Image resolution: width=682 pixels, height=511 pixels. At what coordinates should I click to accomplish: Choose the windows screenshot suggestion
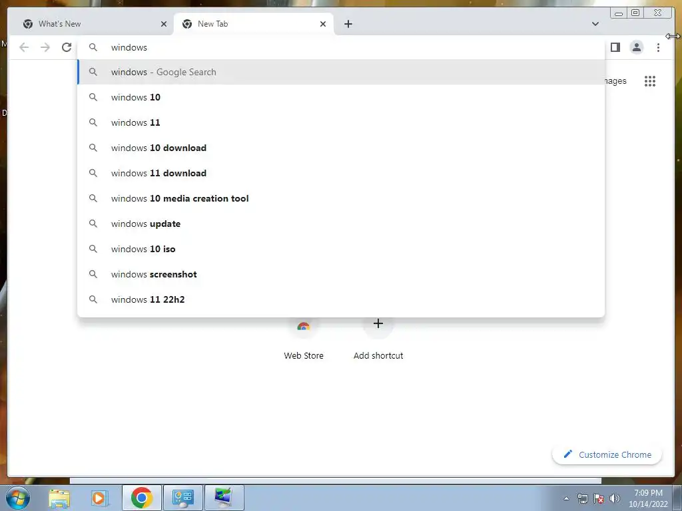click(x=341, y=274)
